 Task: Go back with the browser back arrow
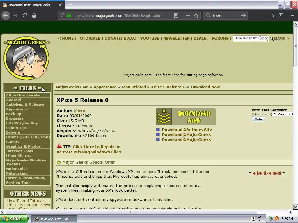(x=6, y=15)
